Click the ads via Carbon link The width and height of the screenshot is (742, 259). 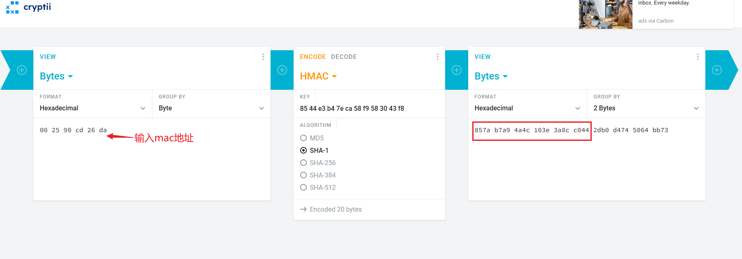[x=656, y=21]
